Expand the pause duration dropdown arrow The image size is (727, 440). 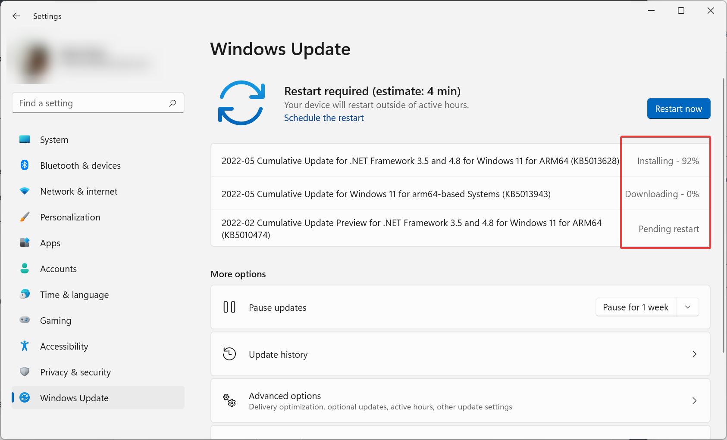pyautogui.click(x=688, y=307)
